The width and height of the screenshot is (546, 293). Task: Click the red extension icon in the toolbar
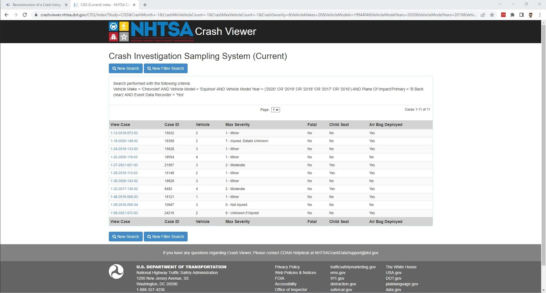503,15
